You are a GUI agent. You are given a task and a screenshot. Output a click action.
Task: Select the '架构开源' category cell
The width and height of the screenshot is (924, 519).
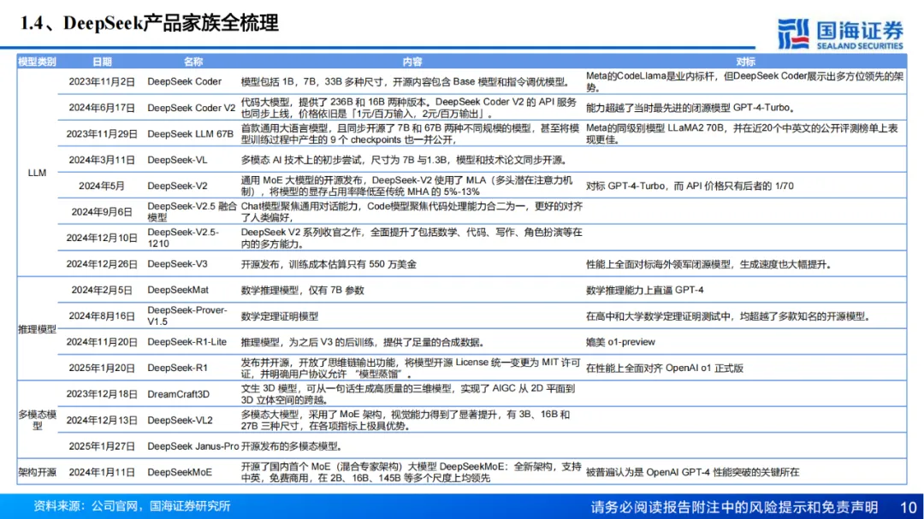click(x=37, y=473)
